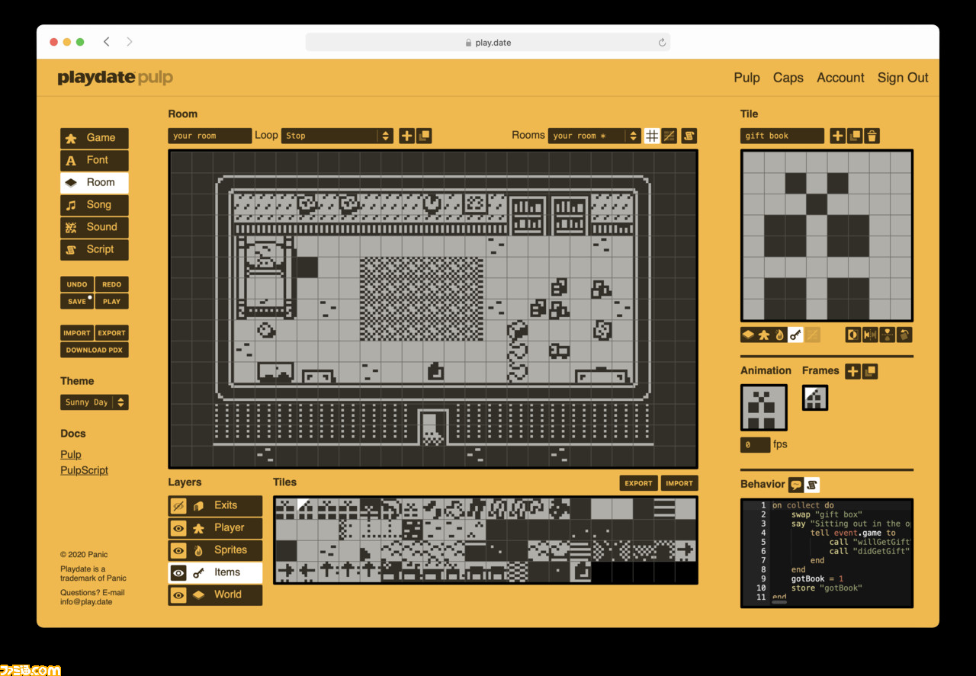Screen dimensions: 976x676
Task: Open the Song editor mode
Action: (x=95, y=205)
